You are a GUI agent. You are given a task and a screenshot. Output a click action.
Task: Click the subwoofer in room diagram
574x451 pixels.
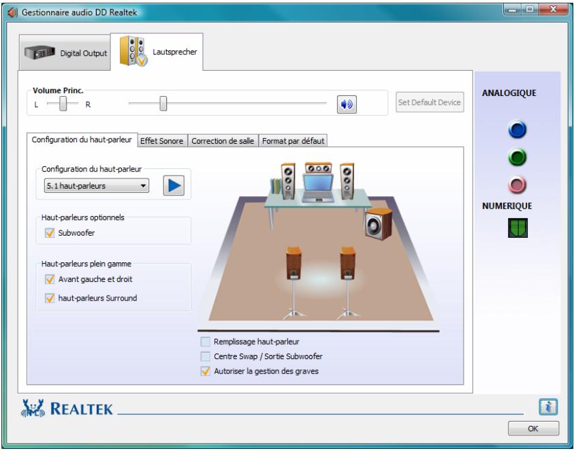[x=379, y=224]
